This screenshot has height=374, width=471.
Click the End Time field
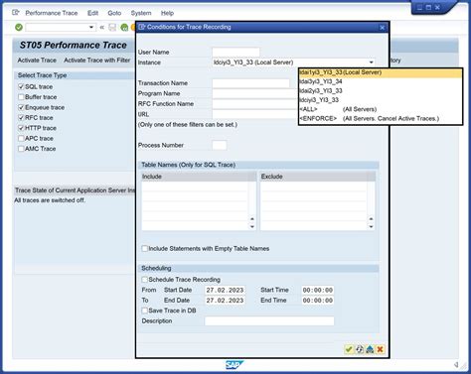click(x=318, y=301)
